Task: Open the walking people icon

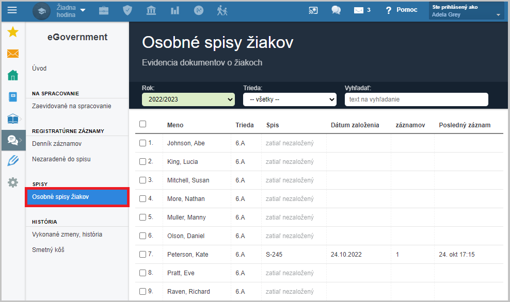Action: (222, 11)
